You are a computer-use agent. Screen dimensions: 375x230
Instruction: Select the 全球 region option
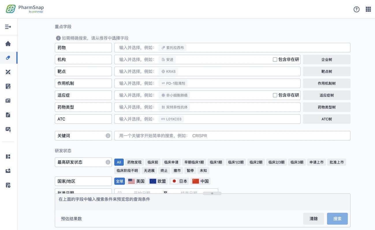click(x=120, y=181)
